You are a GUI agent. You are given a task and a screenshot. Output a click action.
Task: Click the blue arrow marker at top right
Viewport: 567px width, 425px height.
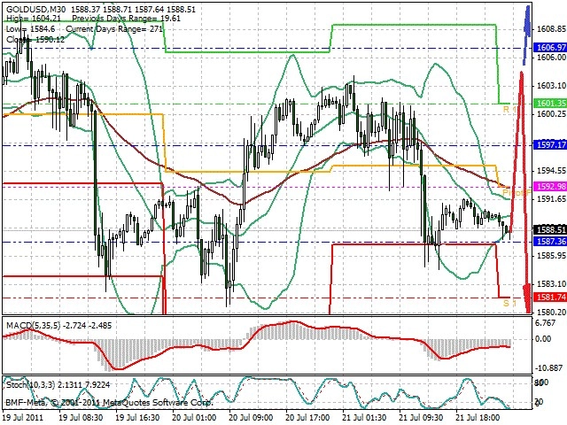click(x=527, y=35)
